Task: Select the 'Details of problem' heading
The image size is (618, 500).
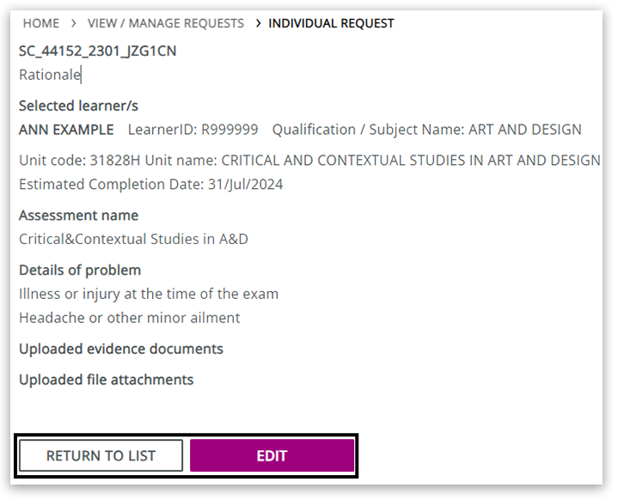Action: [80, 270]
